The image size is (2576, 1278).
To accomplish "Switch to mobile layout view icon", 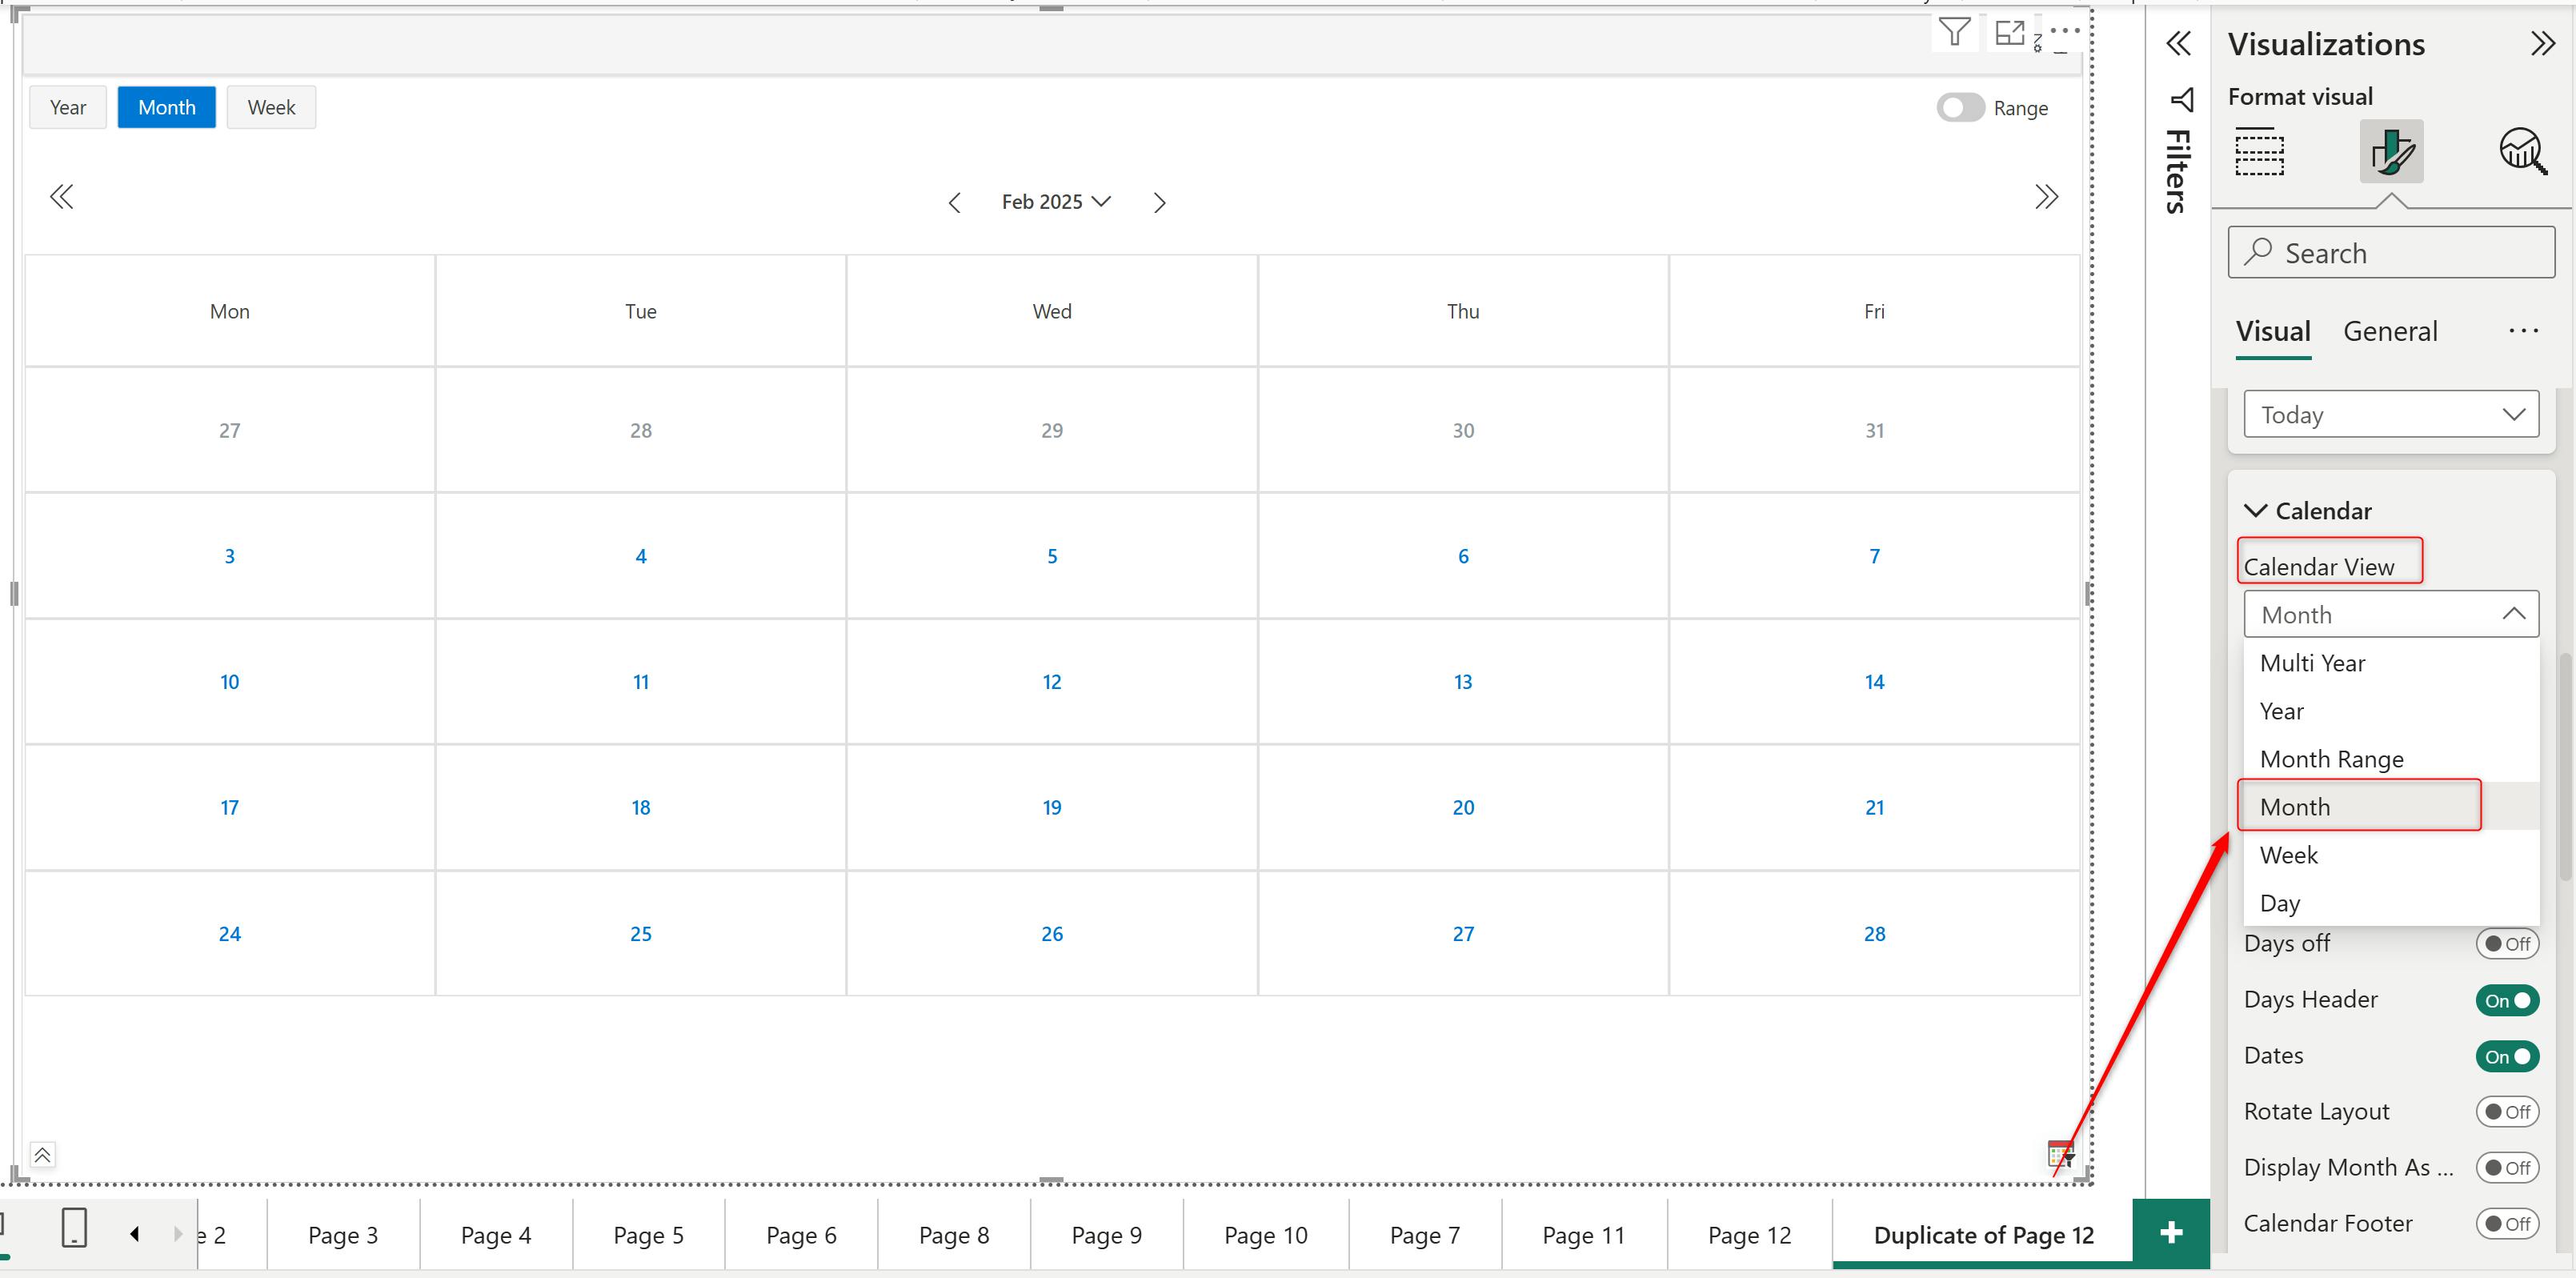I will coord(74,1227).
